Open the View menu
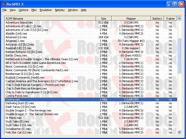 (x=13, y=10)
